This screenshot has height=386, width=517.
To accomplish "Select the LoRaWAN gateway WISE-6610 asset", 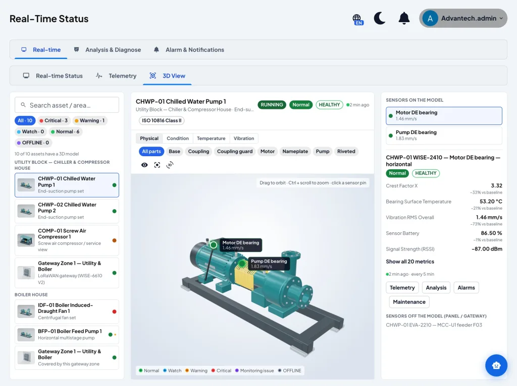I will point(67,273).
